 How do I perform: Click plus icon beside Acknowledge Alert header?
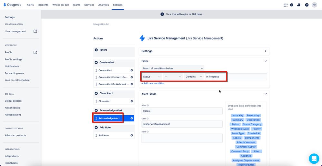pyautogui.click(x=96, y=110)
